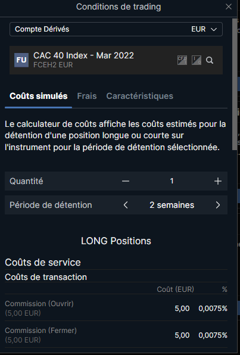Click the Commission (Ouvrir) cost row

click(116, 308)
